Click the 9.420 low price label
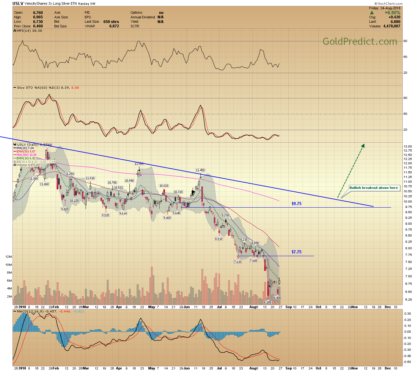This screenshot has height=371, width=417. pyautogui.click(x=167, y=218)
